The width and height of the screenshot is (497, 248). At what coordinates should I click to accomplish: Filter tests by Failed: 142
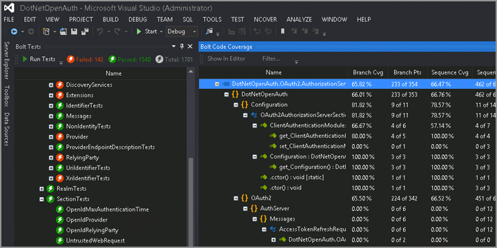pos(86,59)
